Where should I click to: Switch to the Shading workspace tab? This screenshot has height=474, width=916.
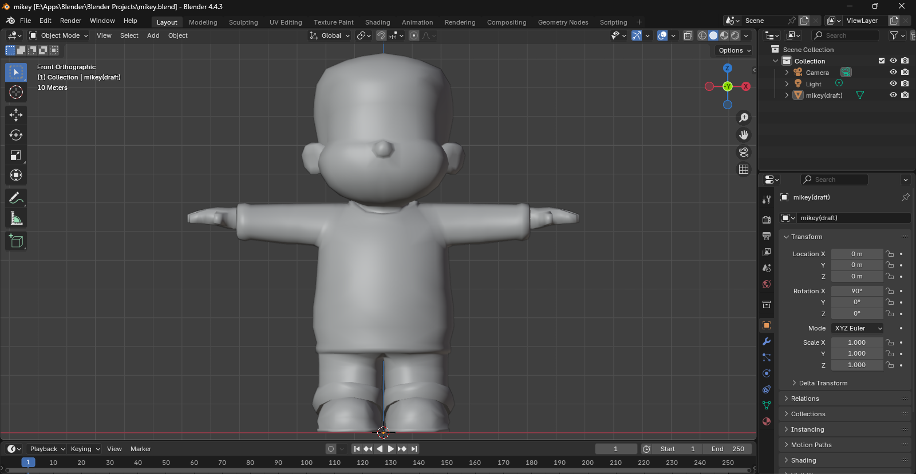[377, 22]
